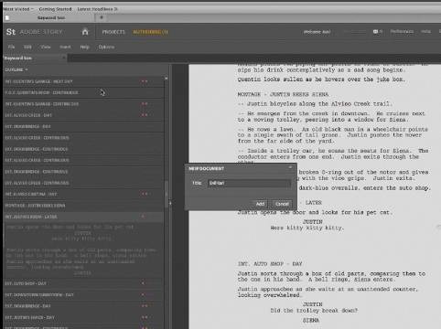
Task: Open the notifications icon beside Preferences
Action: 377,31
